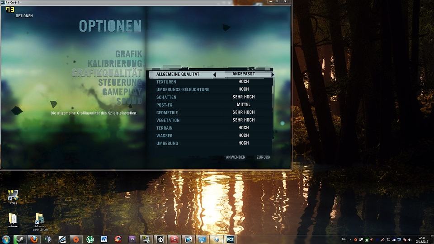Click the left arrow of Allgemeine Qualität
This screenshot has height=244, width=434.
214,75
